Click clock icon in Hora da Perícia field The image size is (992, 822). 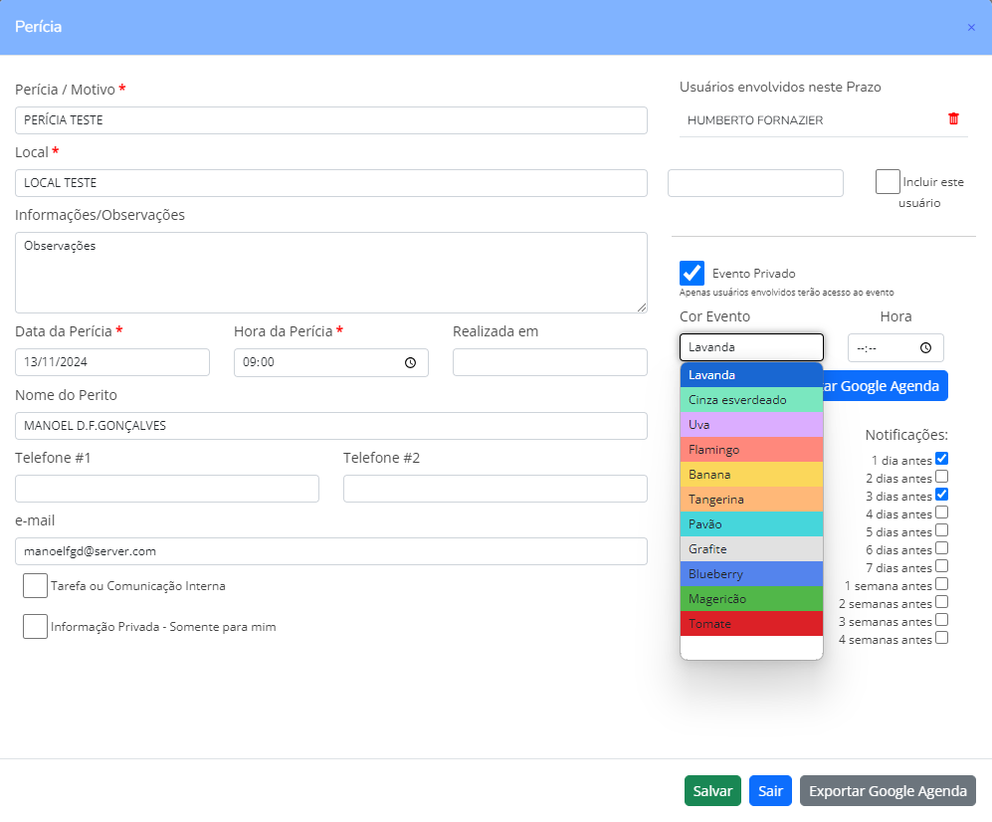410,363
